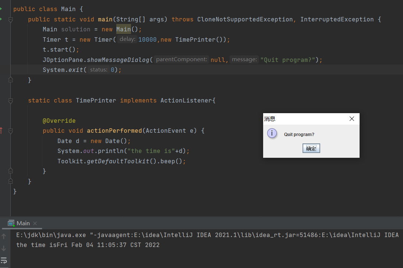
Task: Click 'class Main' declaration name
Action: (x=68, y=9)
